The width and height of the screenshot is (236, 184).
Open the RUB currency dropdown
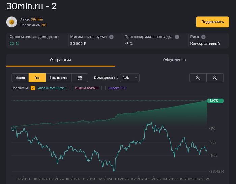click(x=130, y=78)
